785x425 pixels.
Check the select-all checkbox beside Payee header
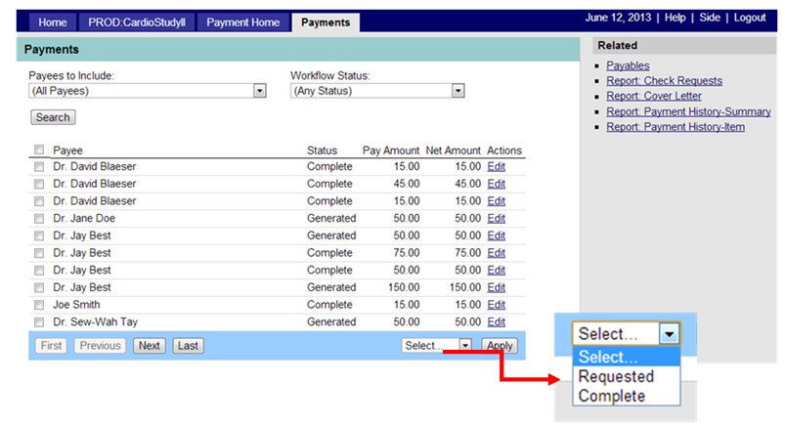pyautogui.click(x=39, y=150)
